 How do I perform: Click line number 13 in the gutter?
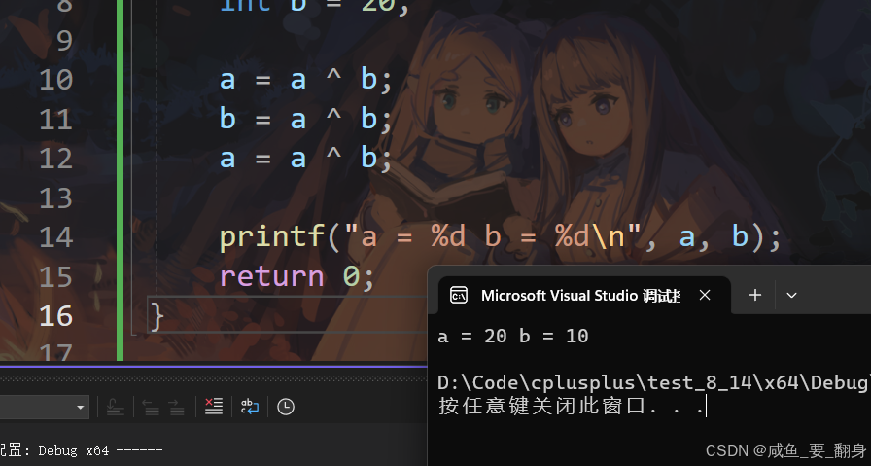[56, 198]
